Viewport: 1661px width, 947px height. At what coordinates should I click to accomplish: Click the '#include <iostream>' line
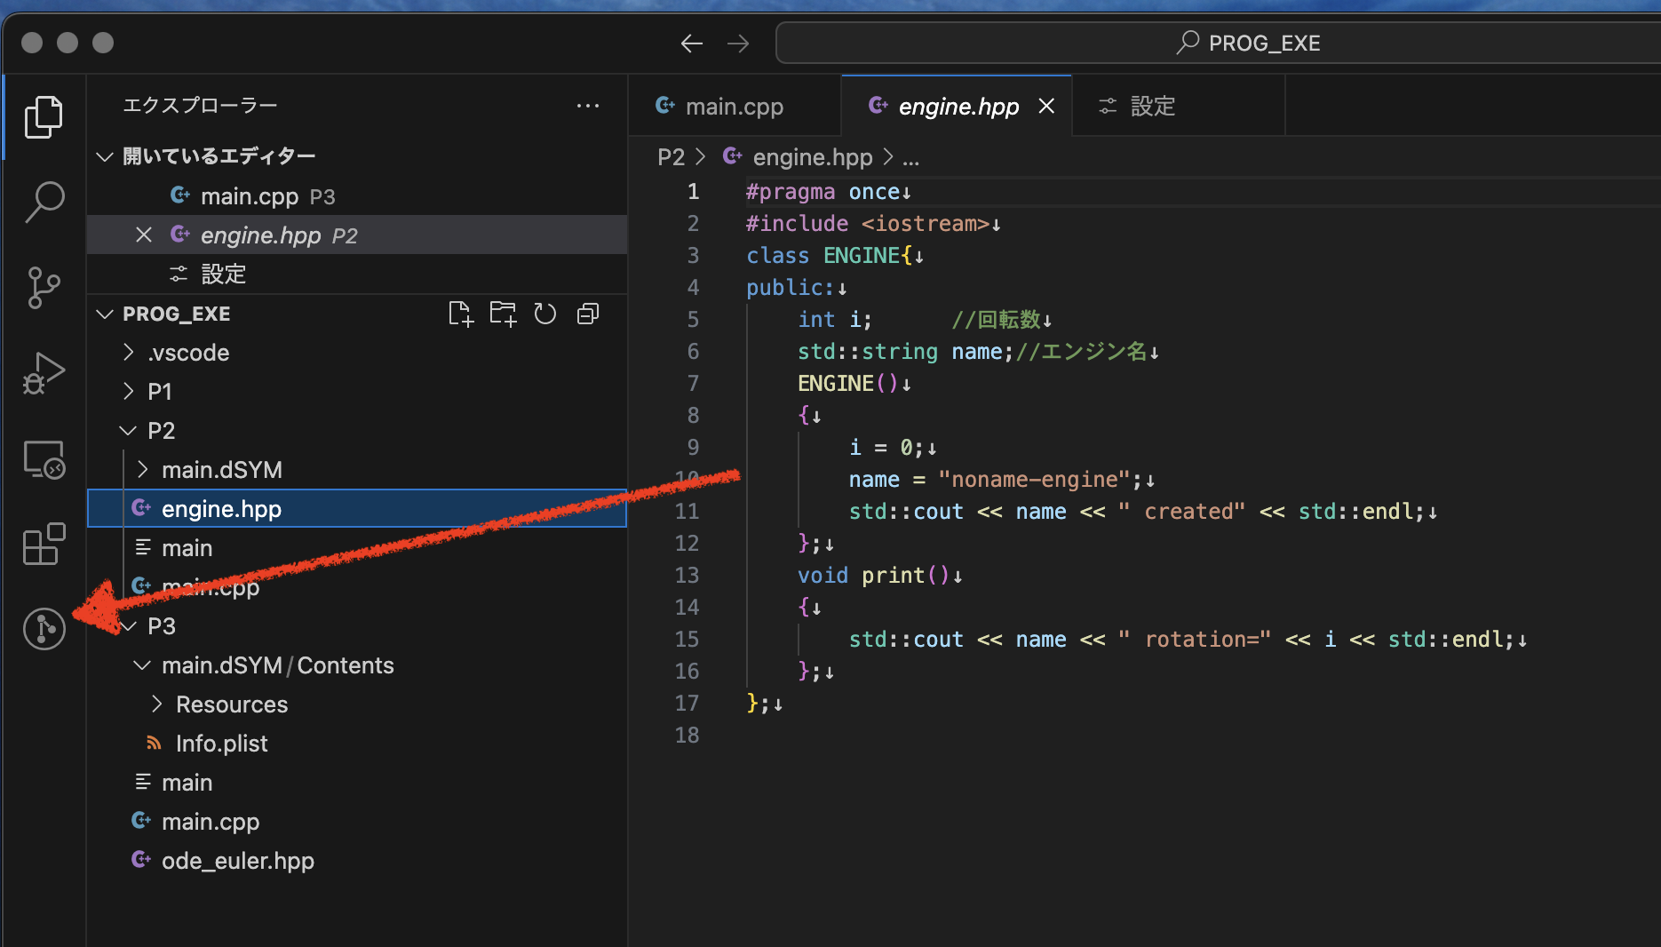click(x=867, y=224)
